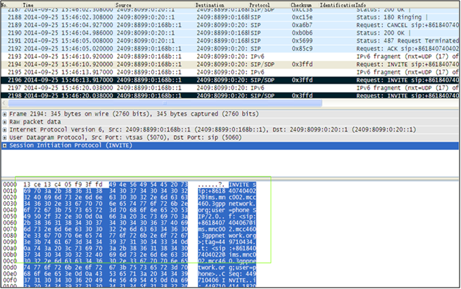Expand the Internet Protocol Version 6 row

click(5, 130)
